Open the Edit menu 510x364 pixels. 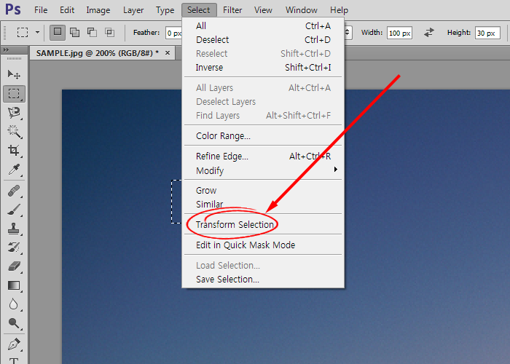pyautogui.click(x=67, y=10)
